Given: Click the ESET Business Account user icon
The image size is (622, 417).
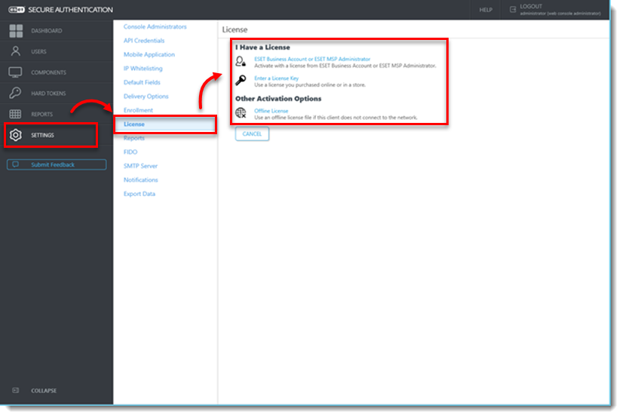Looking at the screenshot, I should click(241, 62).
